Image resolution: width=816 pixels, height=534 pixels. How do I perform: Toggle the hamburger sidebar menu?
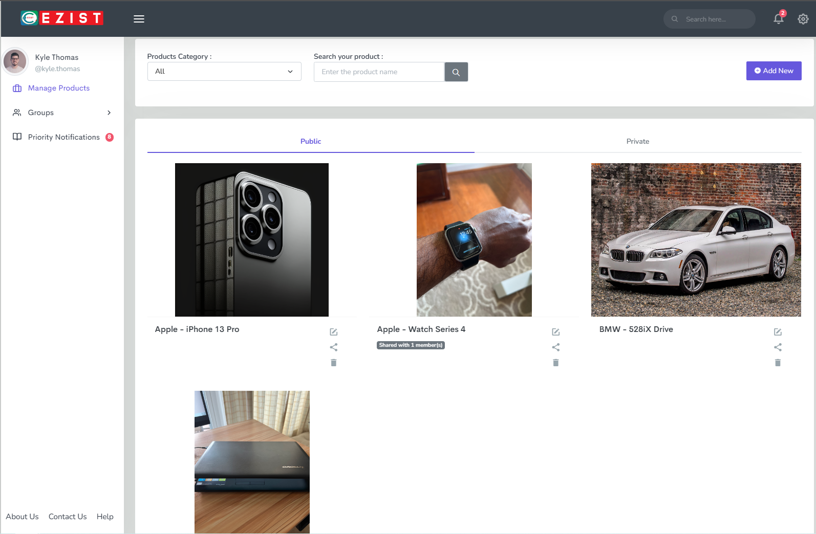pyautogui.click(x=139, y=19)
